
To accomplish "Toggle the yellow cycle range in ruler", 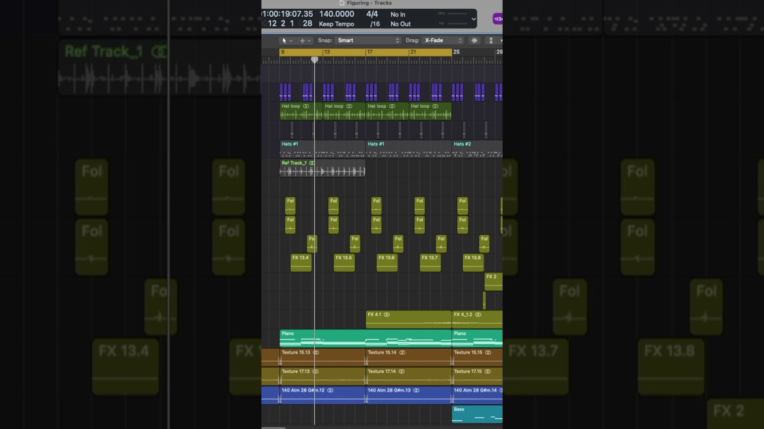I will (x=366, y=52).
